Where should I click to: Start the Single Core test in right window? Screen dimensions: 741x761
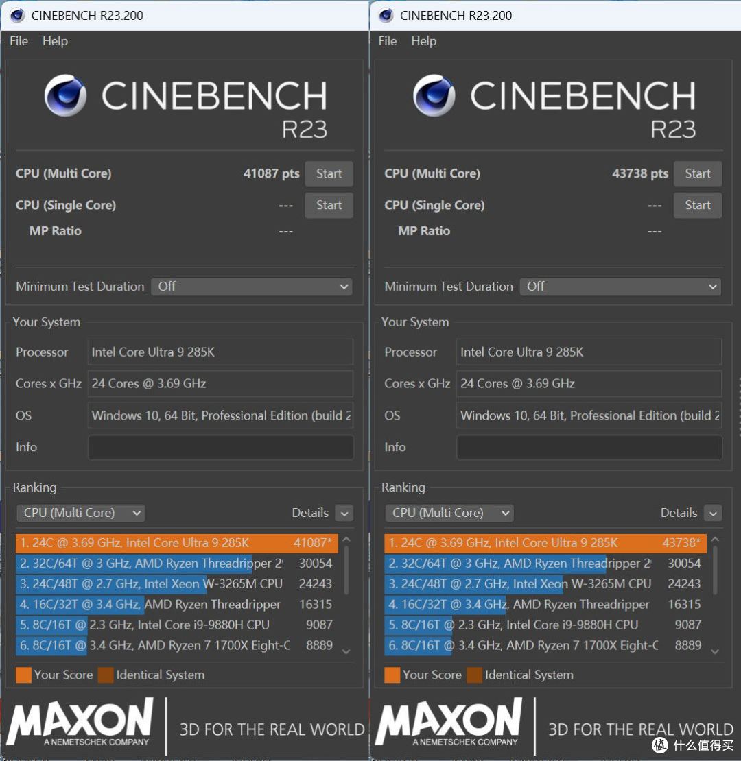[697, 205]
